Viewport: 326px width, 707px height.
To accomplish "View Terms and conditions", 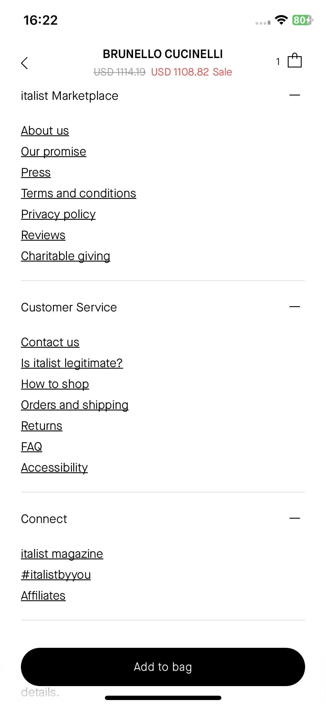I will click(79, 193).
